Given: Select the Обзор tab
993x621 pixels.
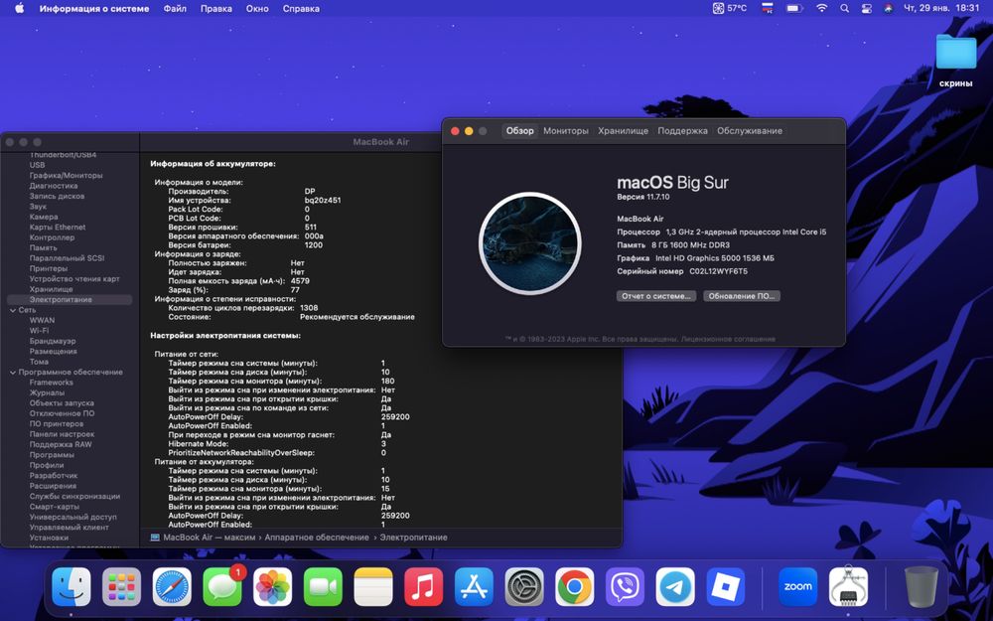Looking at the screenshot, I should pyautogui.click(x=520, y=130).
